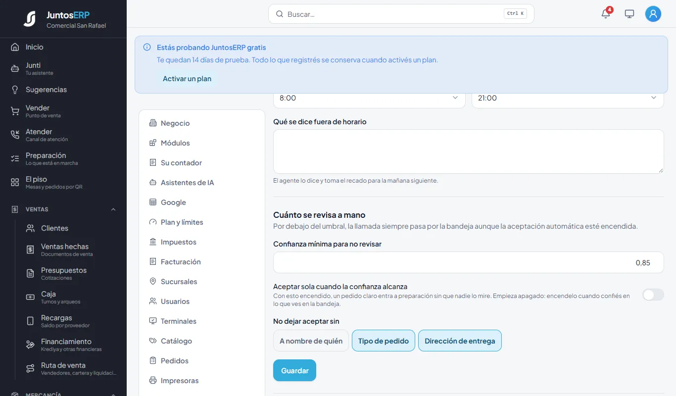Open the Módulos settings tab
676x396 pixels.
202,143
